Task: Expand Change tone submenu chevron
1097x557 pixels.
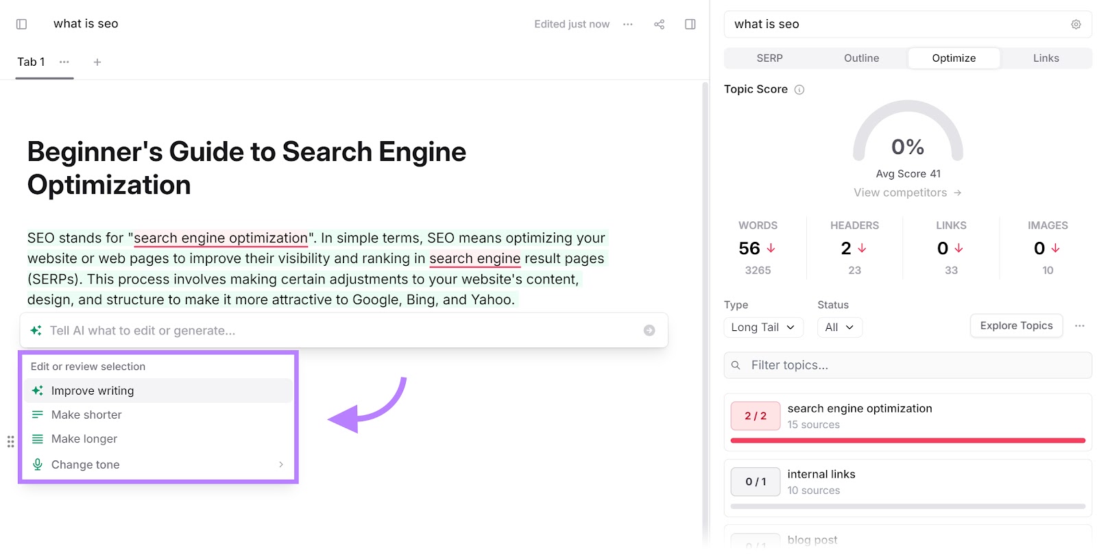Action: [x=281, y=465]
